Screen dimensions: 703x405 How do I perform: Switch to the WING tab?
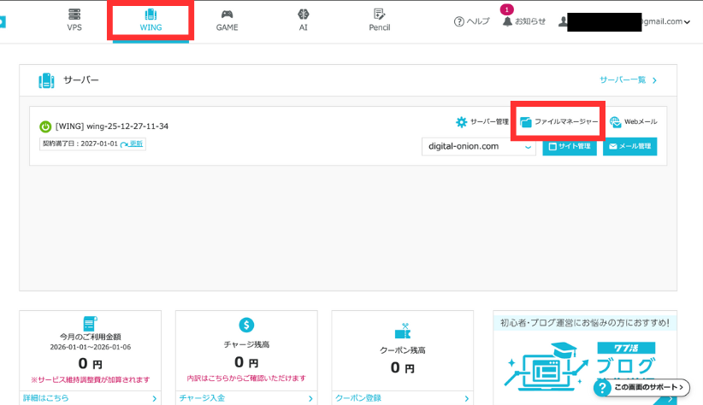(x=151, y=20)
